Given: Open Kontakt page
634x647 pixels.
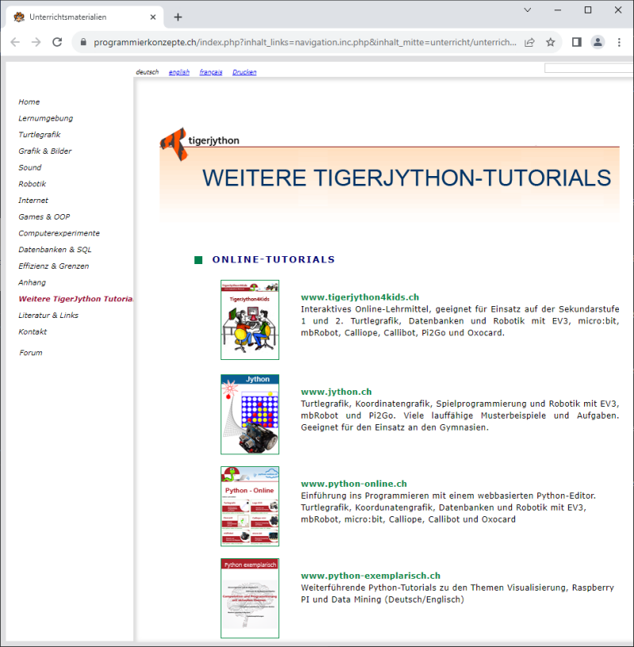Looking at the screenshot, I should 33,331.
